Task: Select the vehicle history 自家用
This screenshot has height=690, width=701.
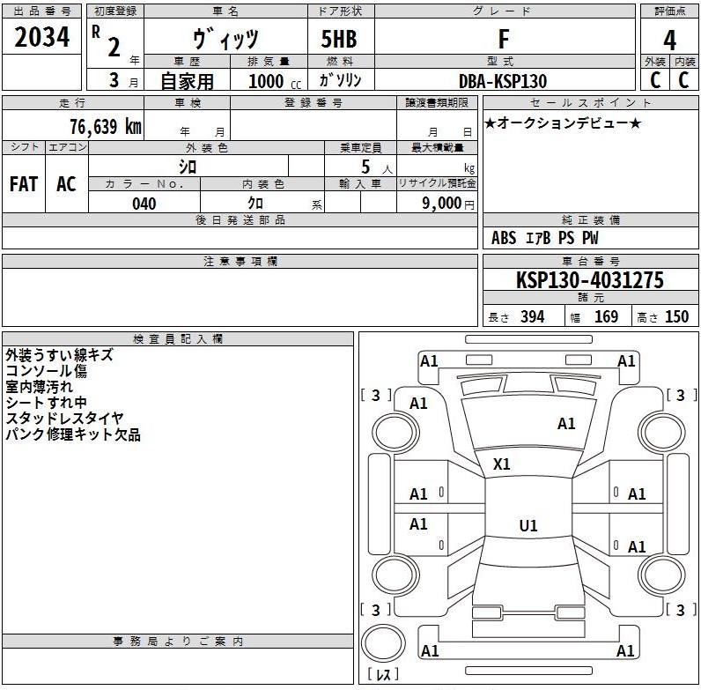Action: click(x=188, y=81)
